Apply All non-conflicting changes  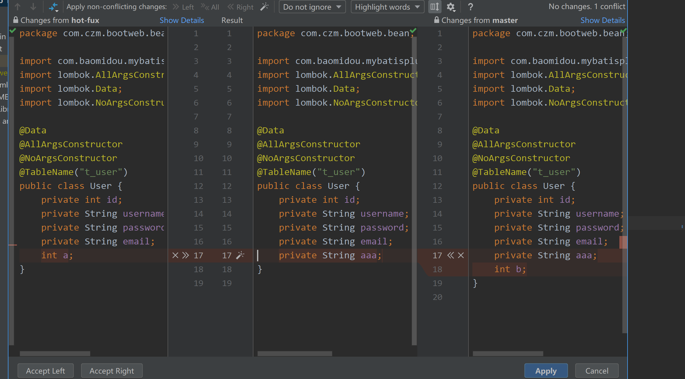point(210,7)
